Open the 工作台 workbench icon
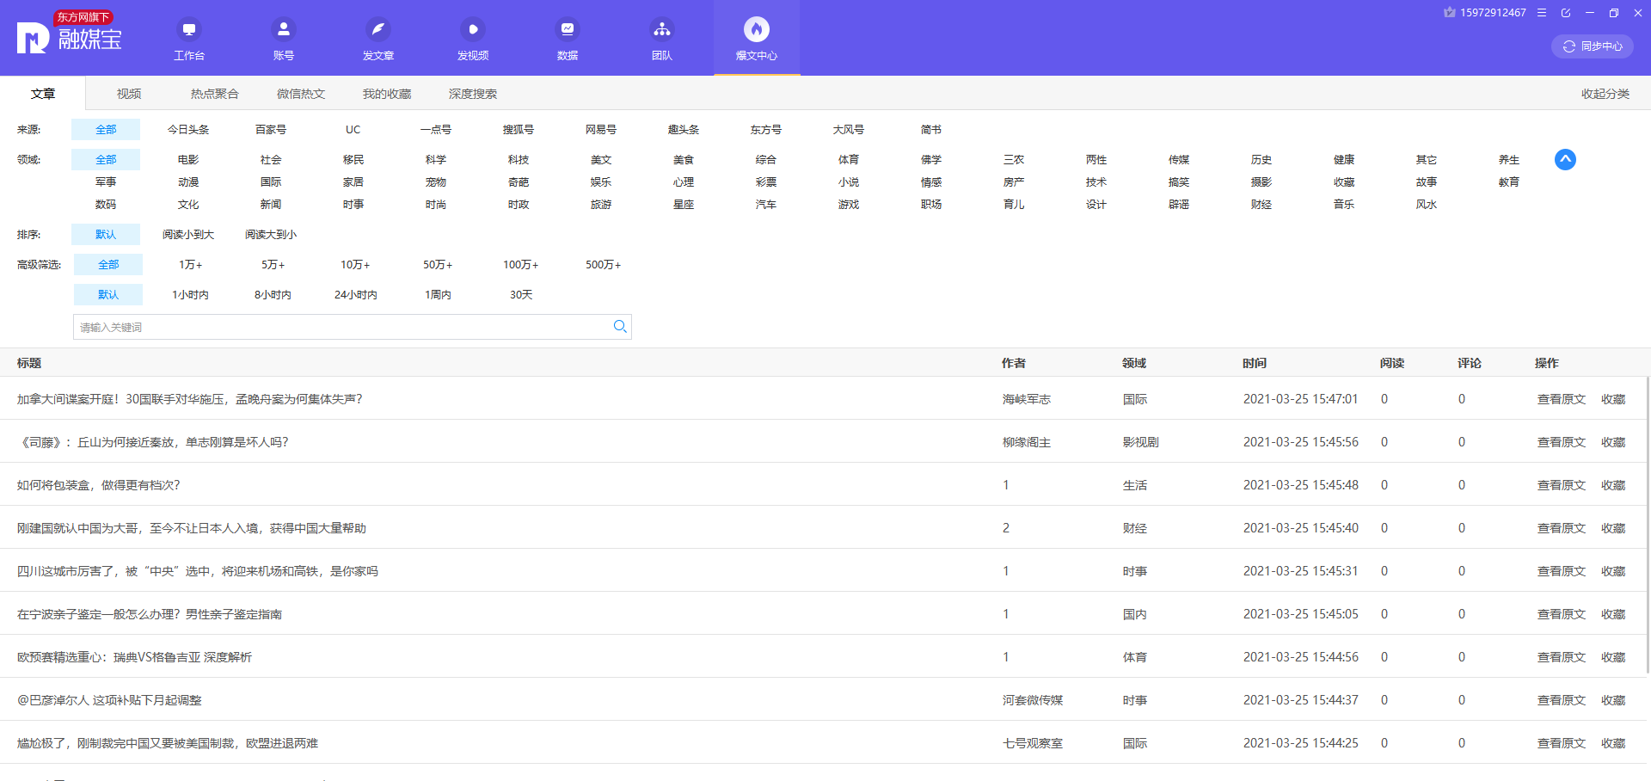The width and height of the screenshot is (1651, 781). click(x=189, y=30)
